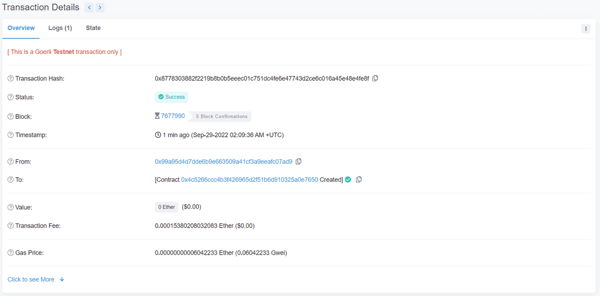Viewport: 600px width, 296px height.
Task: Copy the transaction hash
Action: tap(375, 78)
